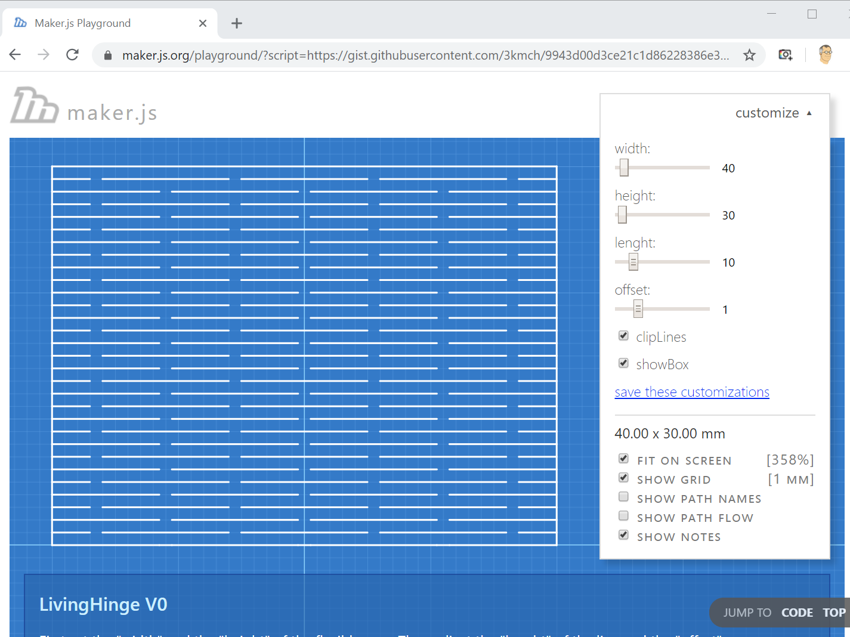Jump to CODE section
Screen dimensions: 850x637
(797, 613)
